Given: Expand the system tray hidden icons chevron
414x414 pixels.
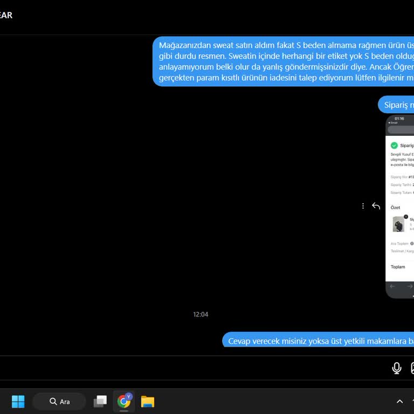Looking at the screenshot, I should 399,401.
